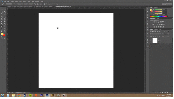Click the yellow foreground color swatch
174x99 pixels.
pos(2,34)
